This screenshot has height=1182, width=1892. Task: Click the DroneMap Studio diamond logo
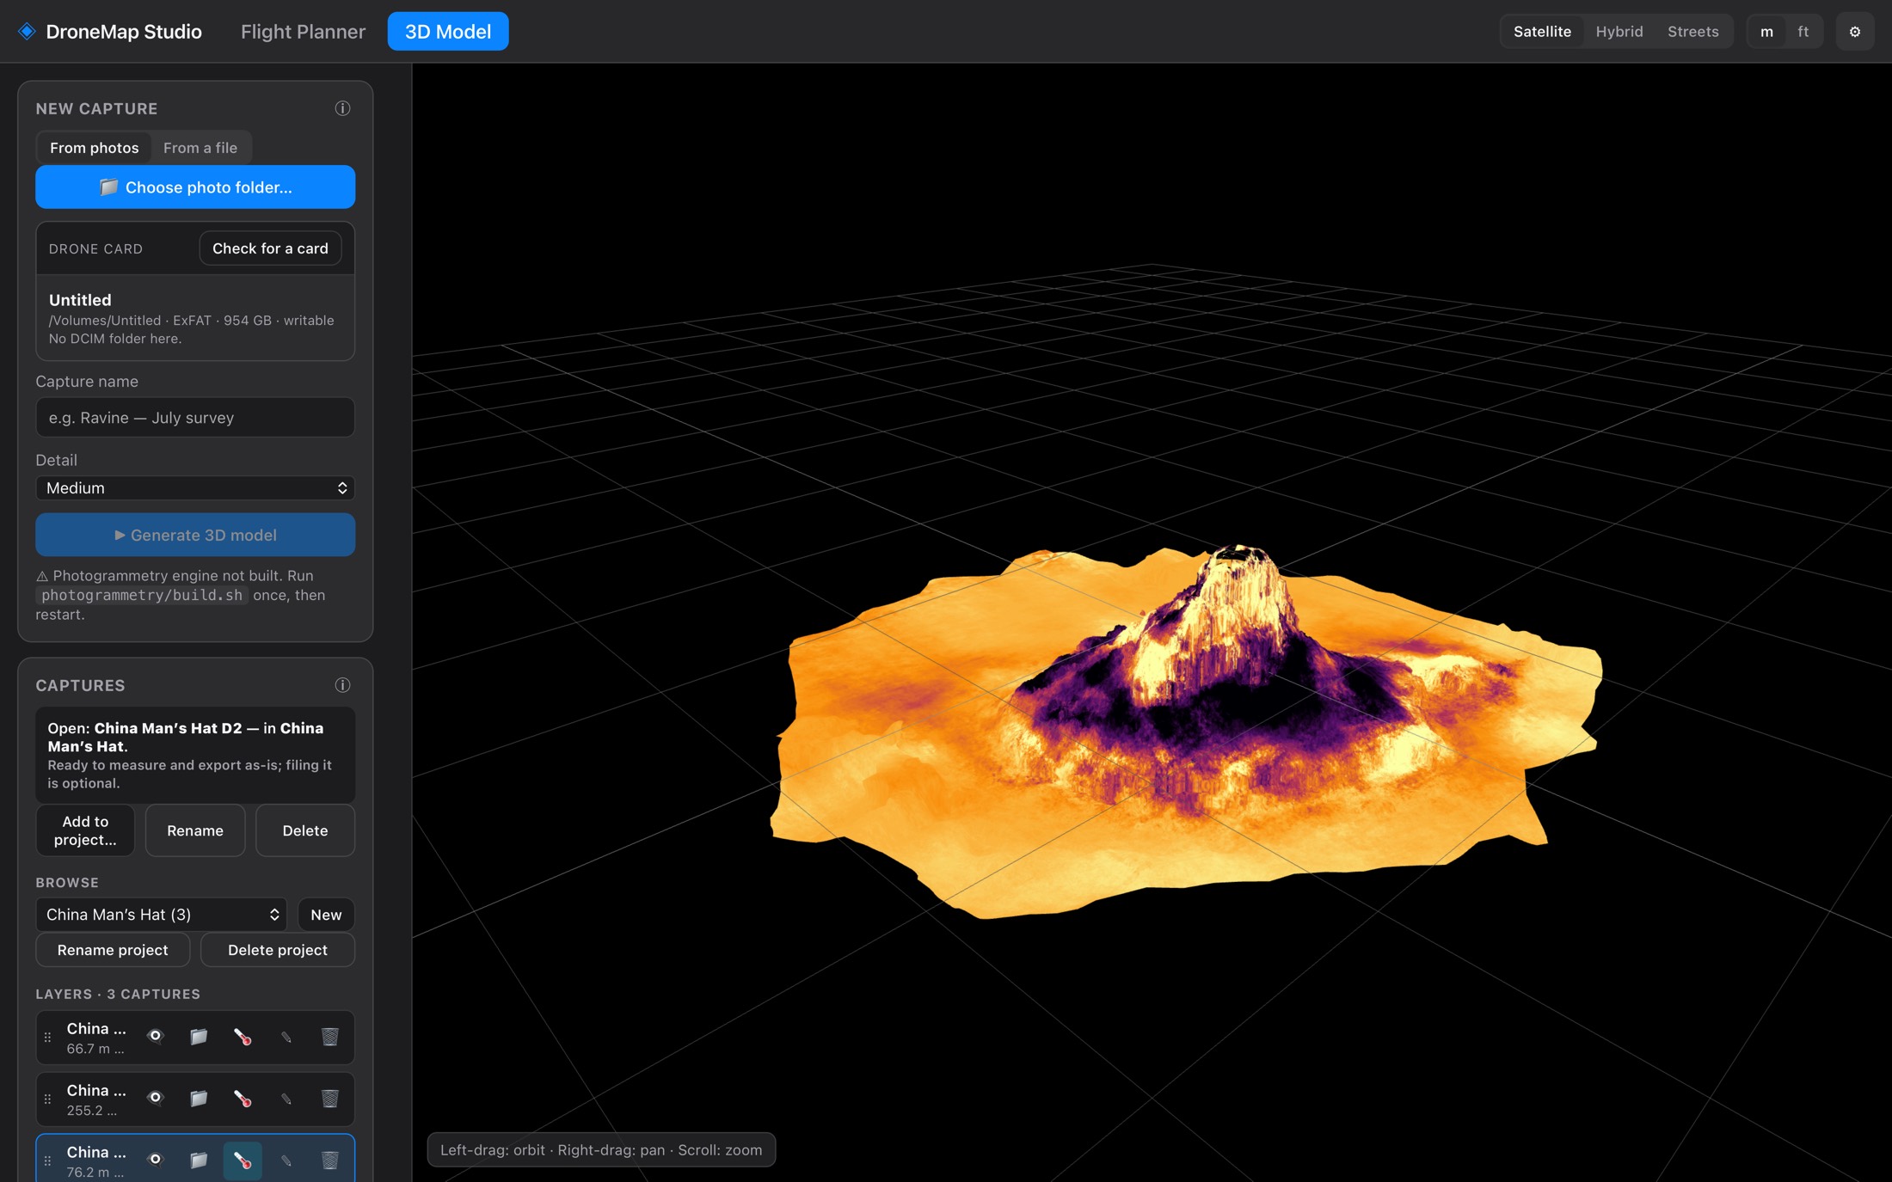(x=27, y=32)
